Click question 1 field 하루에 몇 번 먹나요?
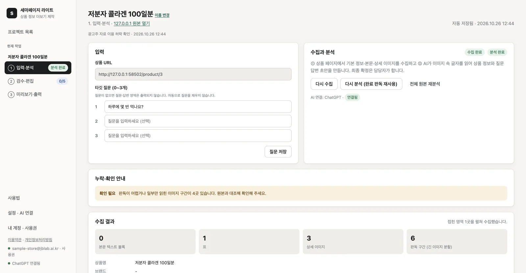This screenshot has height=273, width=526. pyautogui.click(x=198, y=107)
